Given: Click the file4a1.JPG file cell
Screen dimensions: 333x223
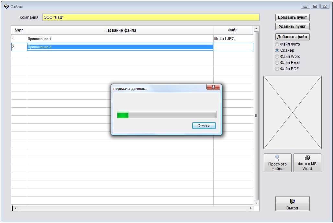Looking at the screenshot, I should tap(233, 39).
